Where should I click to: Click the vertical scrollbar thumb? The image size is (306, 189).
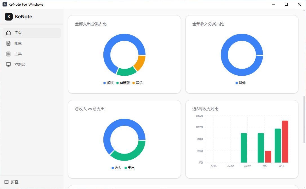pos(304,120)
